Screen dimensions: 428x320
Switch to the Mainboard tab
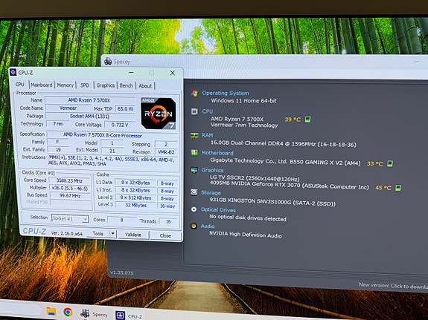(x=42, y=85)
